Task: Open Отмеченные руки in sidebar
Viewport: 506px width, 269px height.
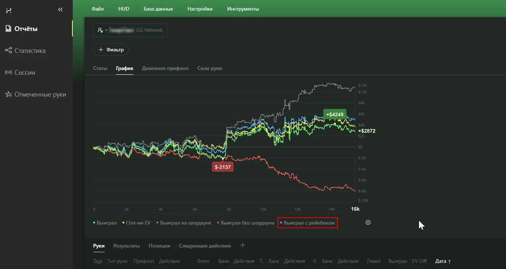Action: tap(40, 94)
